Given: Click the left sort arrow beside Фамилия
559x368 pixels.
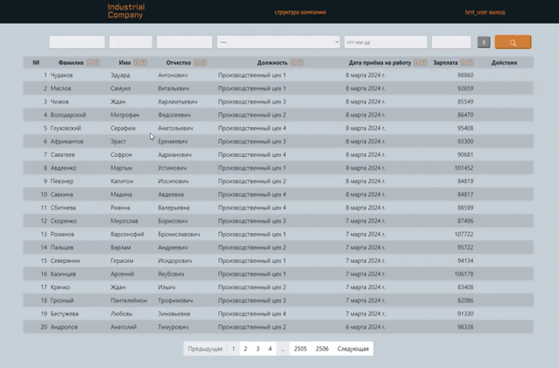Looking at the screenshot, I should [x=89, y=62].
